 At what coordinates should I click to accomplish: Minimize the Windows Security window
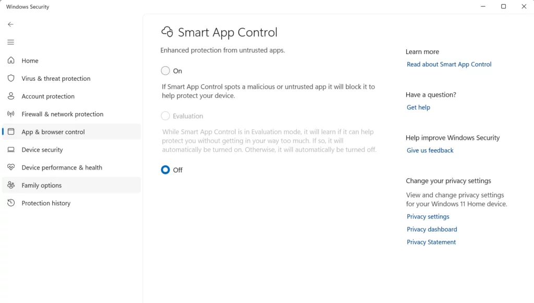click(x=483, y=6)
